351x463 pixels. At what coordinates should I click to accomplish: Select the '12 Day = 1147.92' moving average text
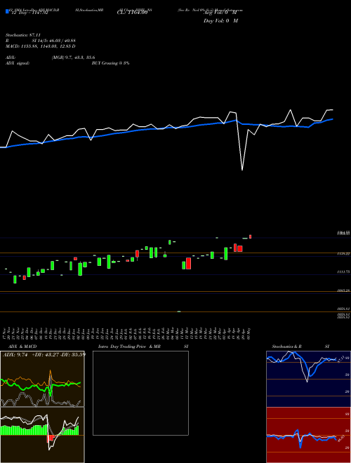(29, 13)
